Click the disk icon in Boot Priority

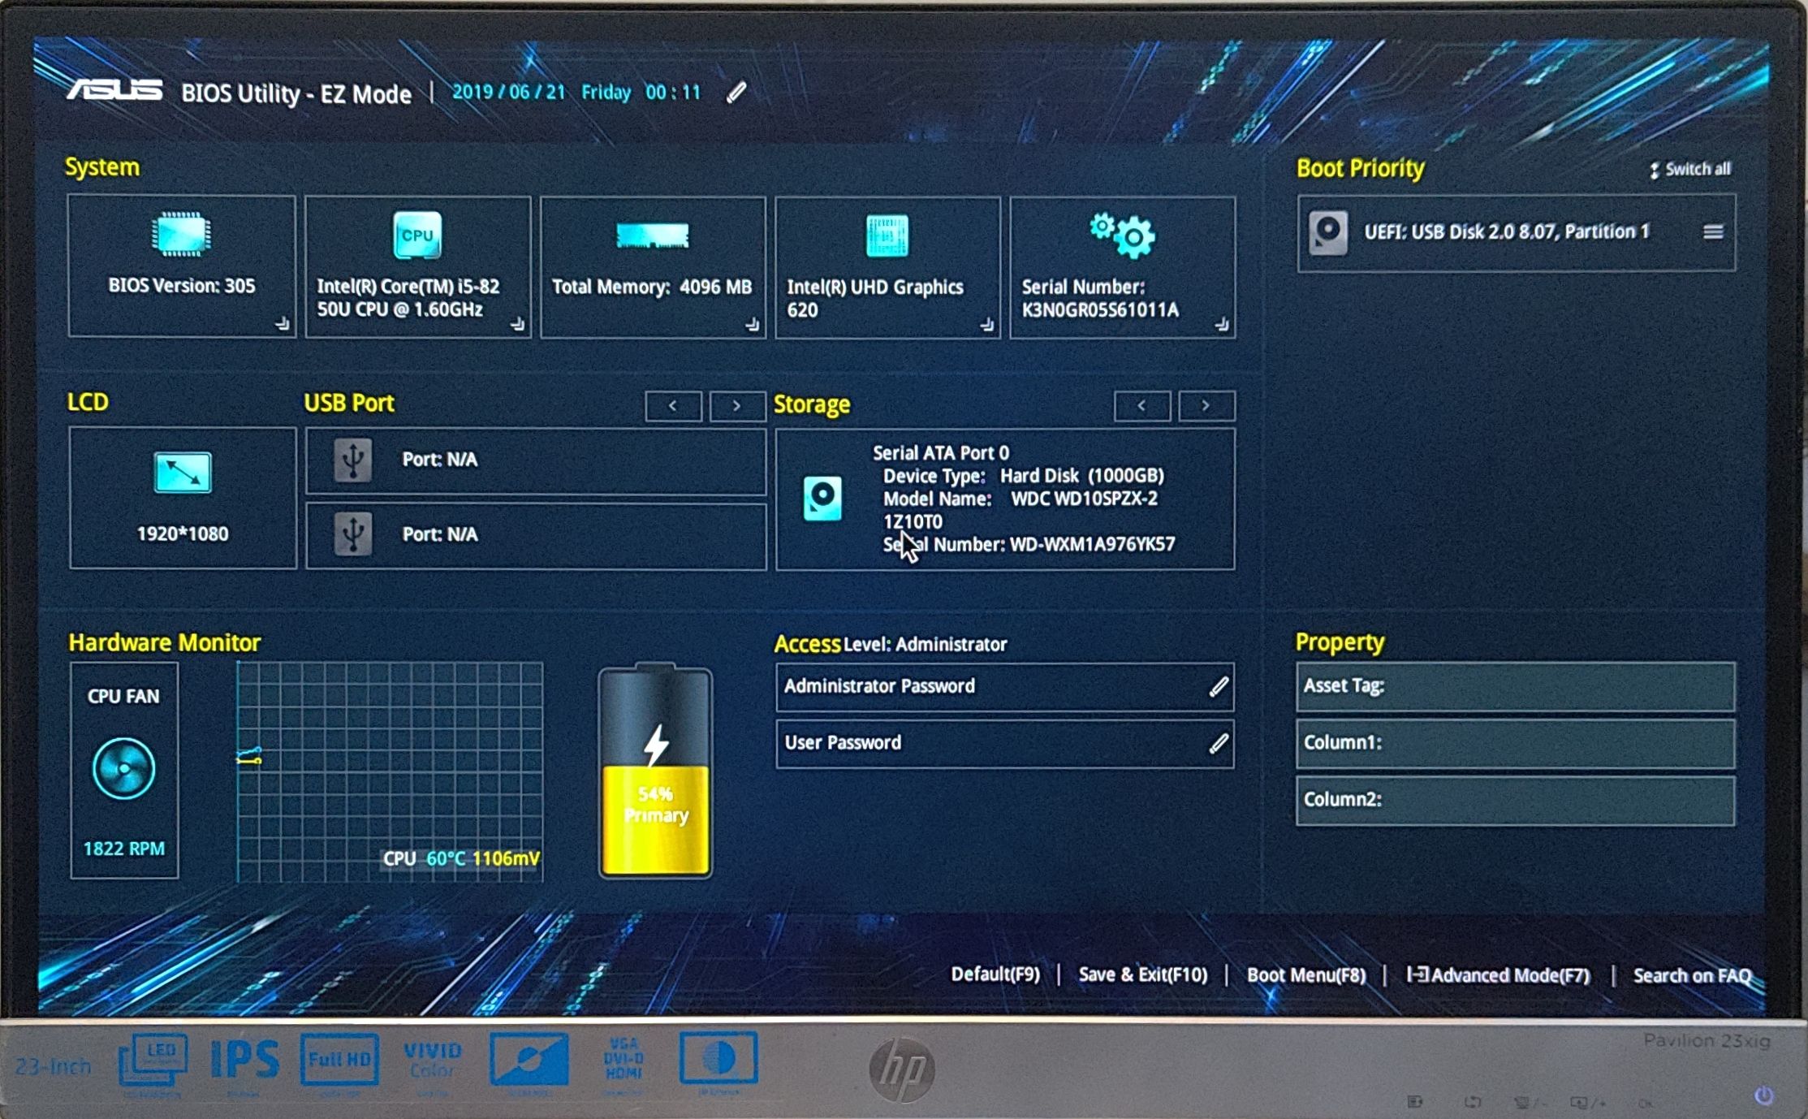(1328, 233)
